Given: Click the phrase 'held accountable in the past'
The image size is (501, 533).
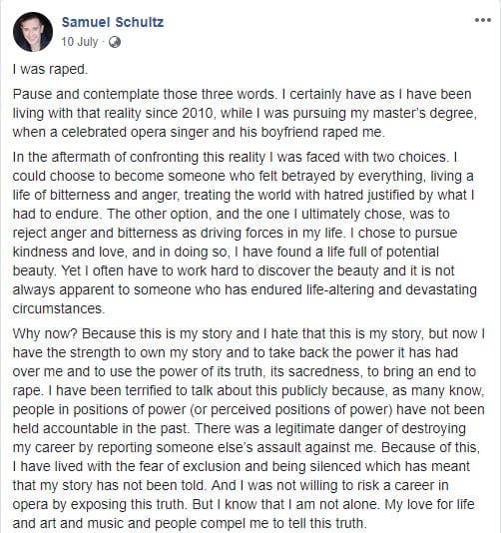Looking at the screenshot, I should point(100,428).
